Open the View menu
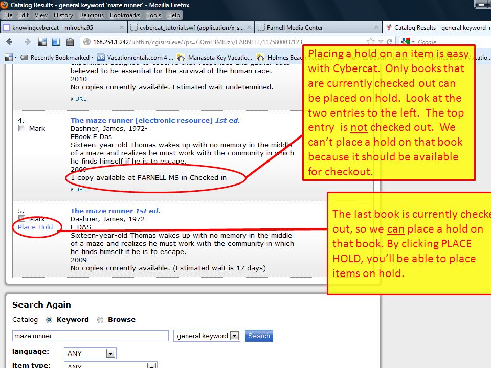 pyautogui.click(x=41, y=15)
